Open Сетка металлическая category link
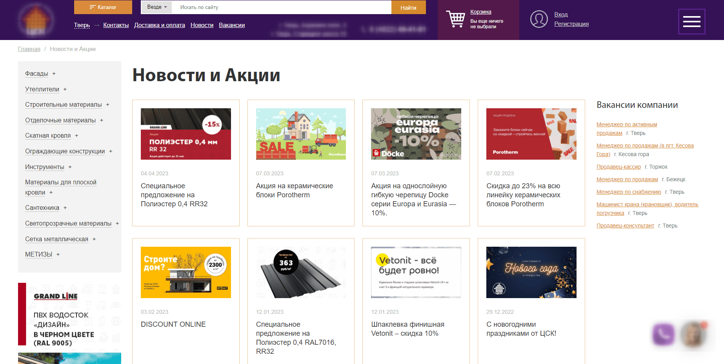724x364 pixels. pyautogui.click(x=56, y=239)
